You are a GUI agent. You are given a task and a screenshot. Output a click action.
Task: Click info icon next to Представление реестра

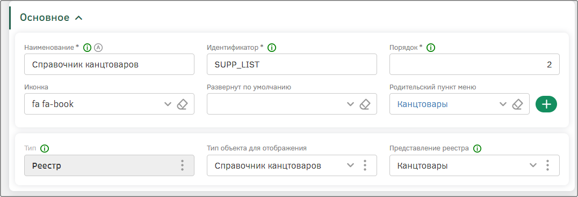[x=478, y=148]
